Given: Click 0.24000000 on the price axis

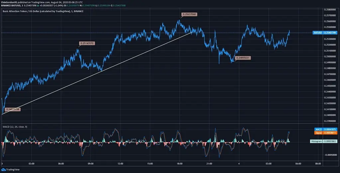Looking at the screenshot, I should click(330, 115).
